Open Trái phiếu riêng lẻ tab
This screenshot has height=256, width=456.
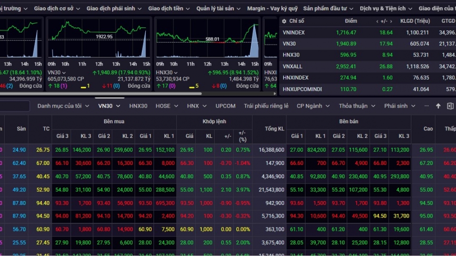tap(266, 106)
